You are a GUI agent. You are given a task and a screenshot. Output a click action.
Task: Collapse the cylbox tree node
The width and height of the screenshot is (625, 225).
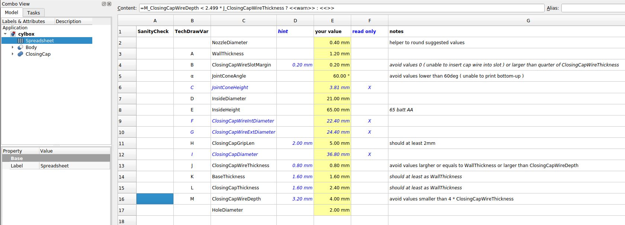pos(5,34)
